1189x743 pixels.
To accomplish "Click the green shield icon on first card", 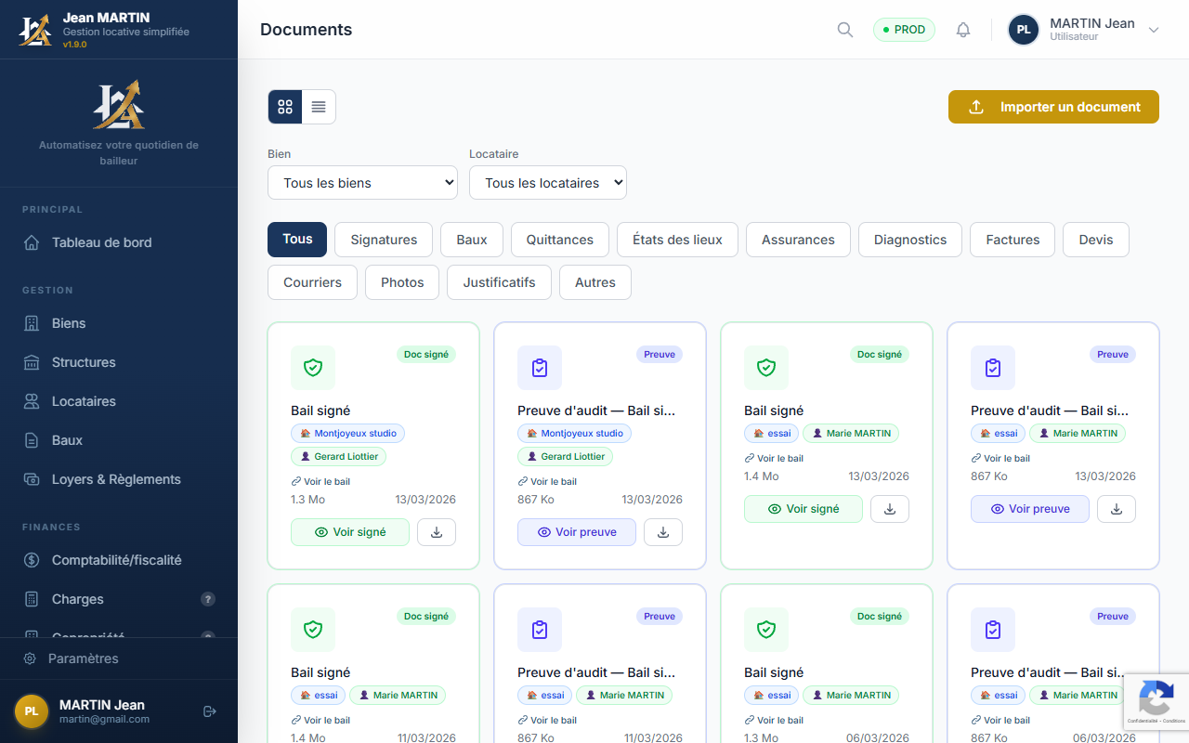I will [313, 368].
